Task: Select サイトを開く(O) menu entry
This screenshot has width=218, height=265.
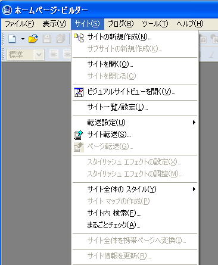Action: 135,64
